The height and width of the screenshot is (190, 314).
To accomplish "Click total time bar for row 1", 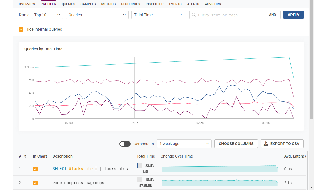I will 139,165.
